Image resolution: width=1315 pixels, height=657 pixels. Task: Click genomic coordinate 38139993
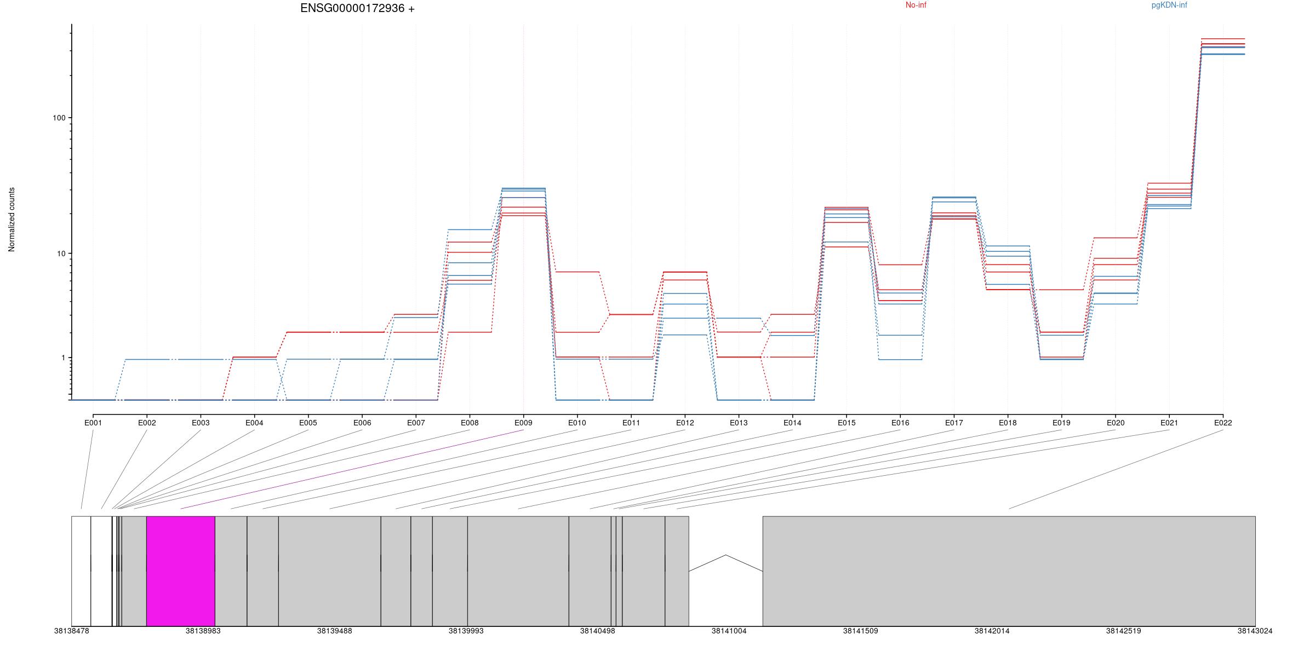click(x=466, y=631)
